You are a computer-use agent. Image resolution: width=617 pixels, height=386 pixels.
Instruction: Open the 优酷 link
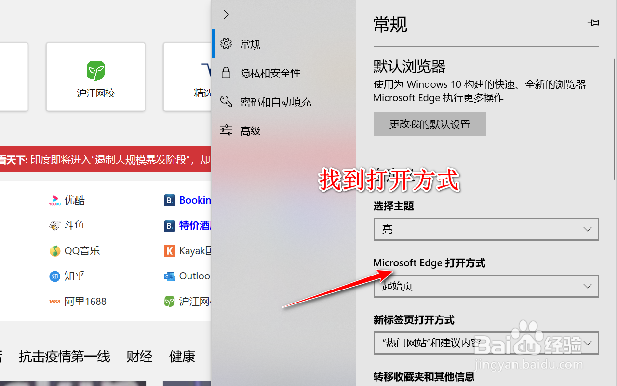(x=75, y=200)
